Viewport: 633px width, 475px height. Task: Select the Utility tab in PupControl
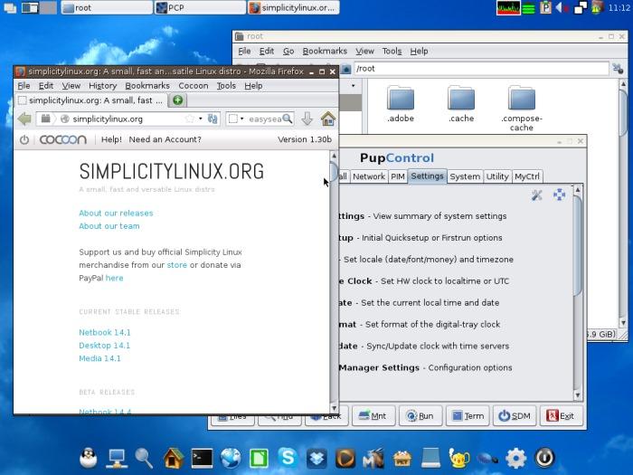[x=497, y=176]
